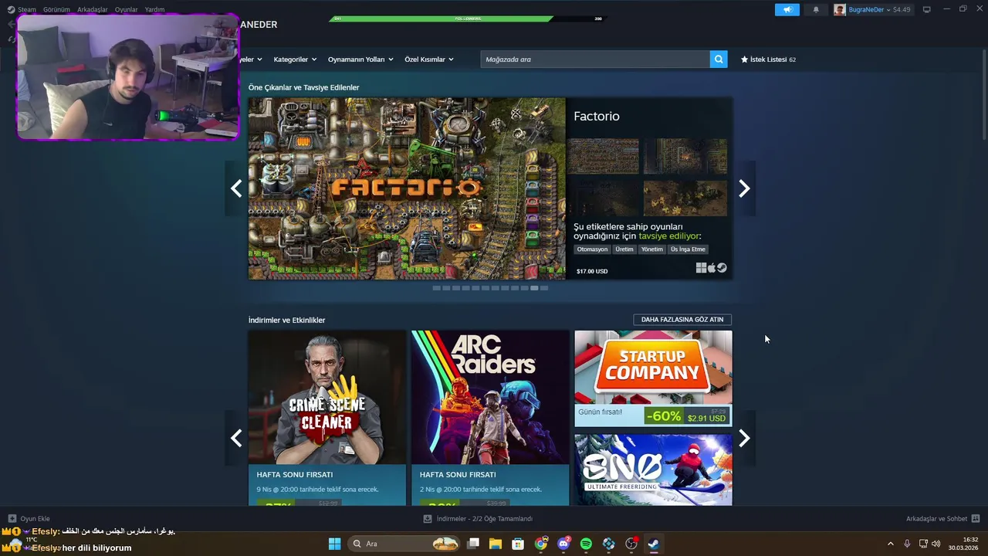
Task: Open the notifications bell
Action: point(816,9)
